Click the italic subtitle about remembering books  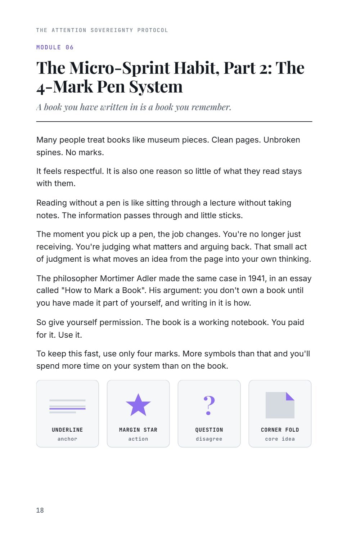(x=134, y=107)
